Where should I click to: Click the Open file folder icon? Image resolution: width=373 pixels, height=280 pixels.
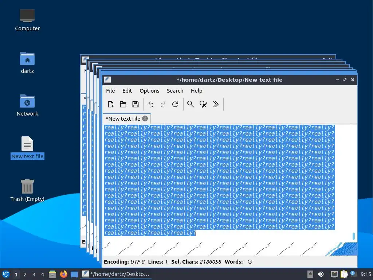point(123,104)
